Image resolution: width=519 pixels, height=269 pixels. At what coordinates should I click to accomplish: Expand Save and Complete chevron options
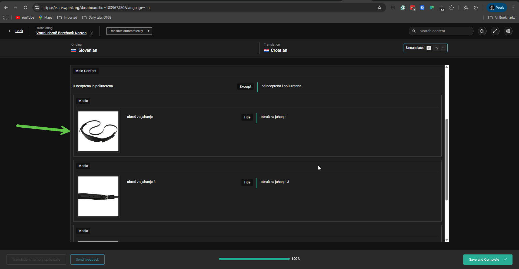coord(505,259)
